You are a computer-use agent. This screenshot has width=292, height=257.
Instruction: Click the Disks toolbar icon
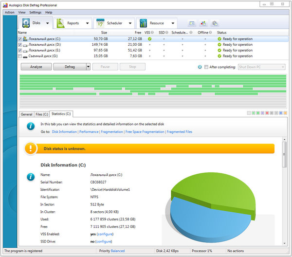coord(25,23)
